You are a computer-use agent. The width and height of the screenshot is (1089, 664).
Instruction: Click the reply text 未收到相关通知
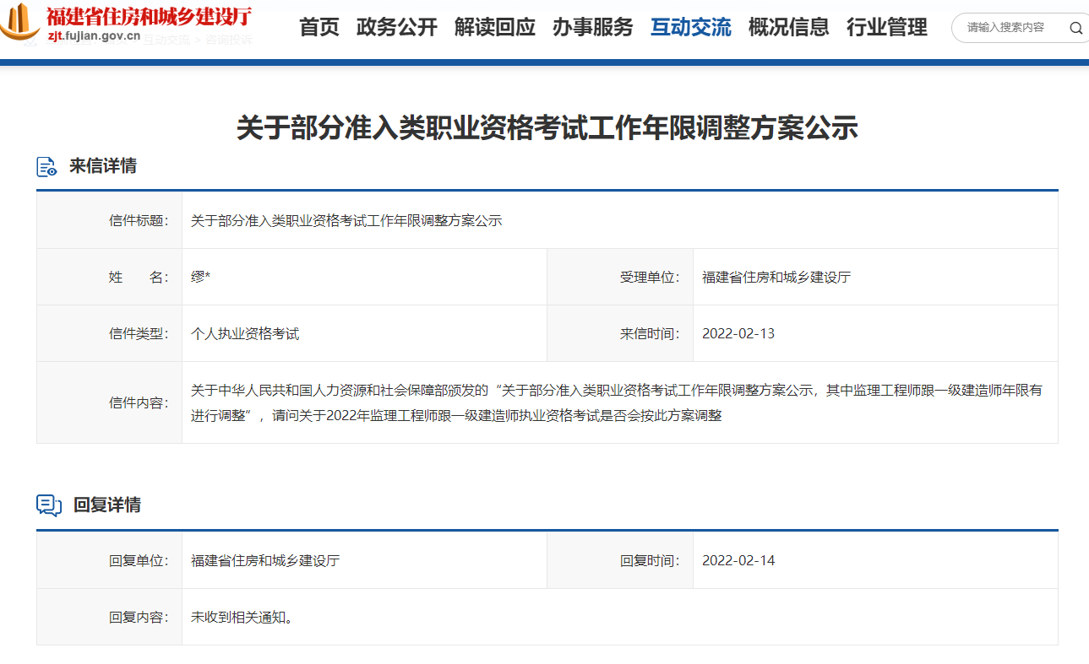[242, 618]
